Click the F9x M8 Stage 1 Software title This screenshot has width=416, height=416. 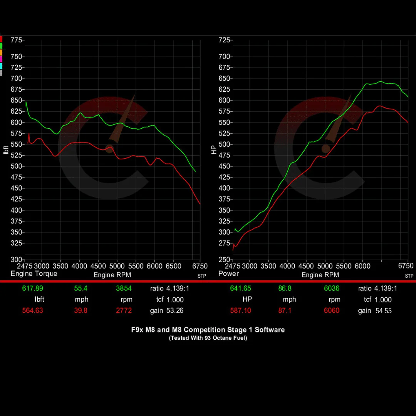click(208, 330)
